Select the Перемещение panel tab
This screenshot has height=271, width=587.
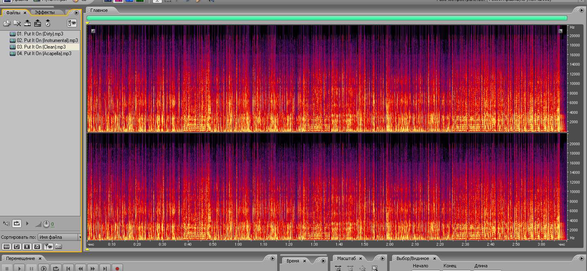click(x=21, y=259)
